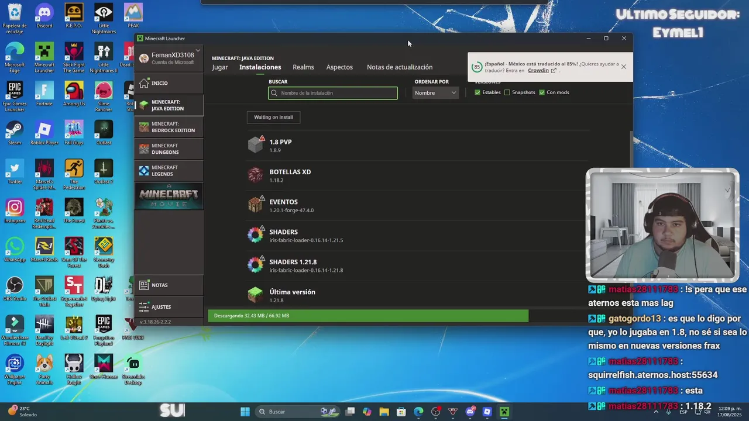Open the Ordenar por Nombre dropdown
This screenshot has width=749, height=421.
tap(435, 93)
